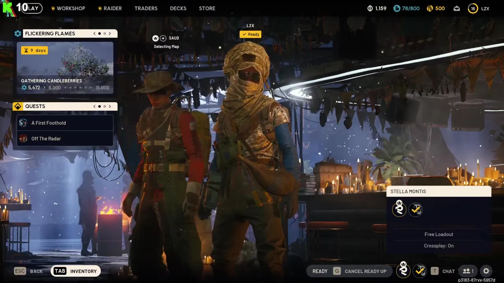Select the LZX name above character
This screenshot has height=283, width=504.
[x=250, y=26]
